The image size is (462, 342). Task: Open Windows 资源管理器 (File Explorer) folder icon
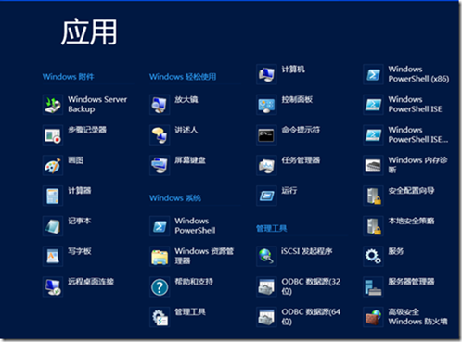160,256
